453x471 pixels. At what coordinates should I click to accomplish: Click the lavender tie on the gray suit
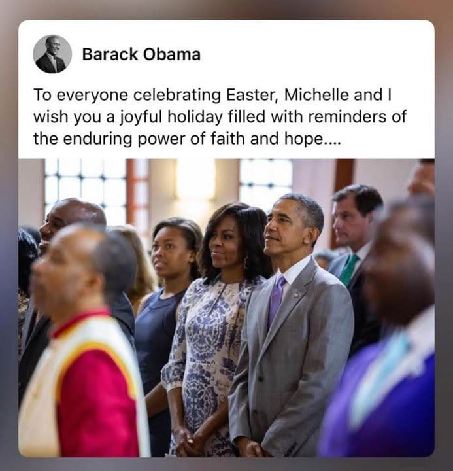(277, 300)
